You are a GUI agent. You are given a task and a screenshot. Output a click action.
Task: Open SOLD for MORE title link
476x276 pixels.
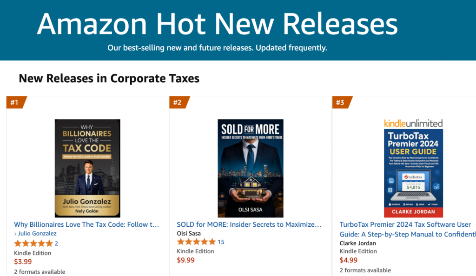point(249,224)
